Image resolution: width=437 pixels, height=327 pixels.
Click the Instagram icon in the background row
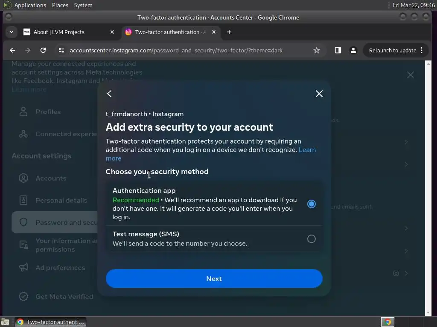(x=396, y=273)
